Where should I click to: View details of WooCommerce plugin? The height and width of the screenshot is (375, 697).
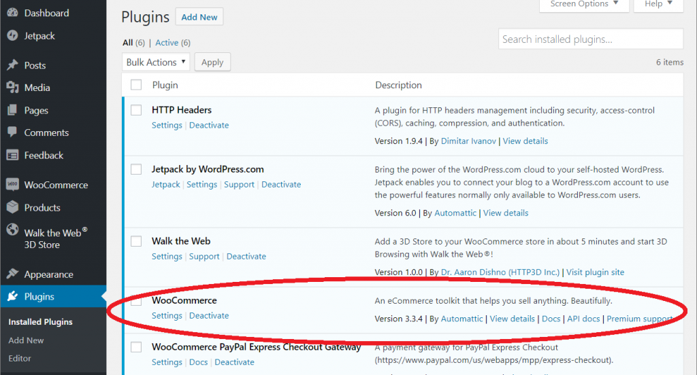(512, 319)
